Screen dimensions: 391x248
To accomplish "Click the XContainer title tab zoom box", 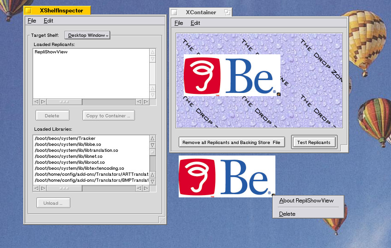I will pos(228,12).
